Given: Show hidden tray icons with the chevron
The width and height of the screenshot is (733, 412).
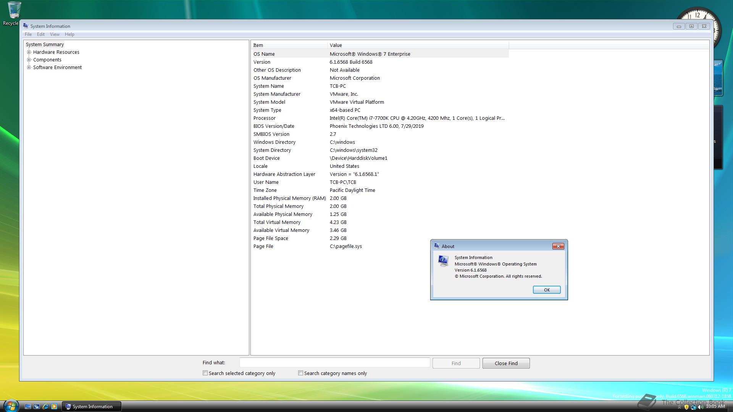Looking at the screenshot, I should 680,407.
